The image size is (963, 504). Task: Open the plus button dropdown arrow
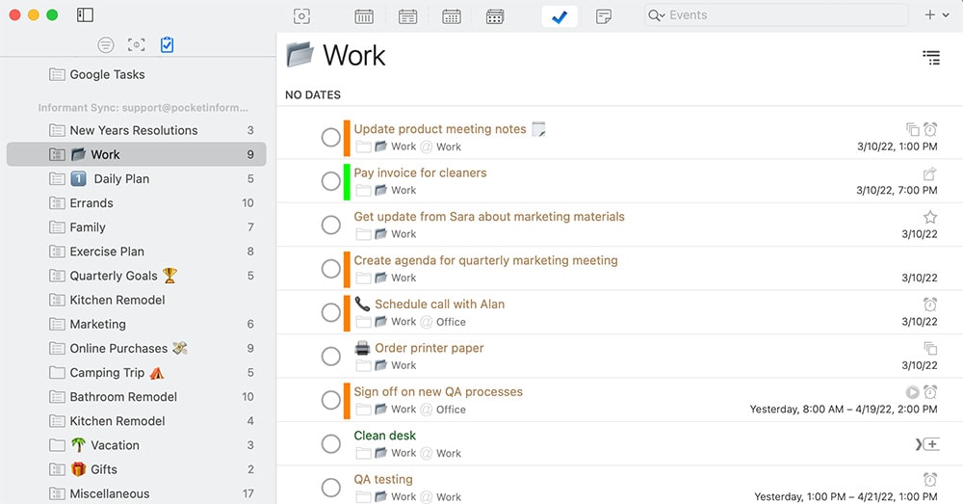click(x=945, y=15)
